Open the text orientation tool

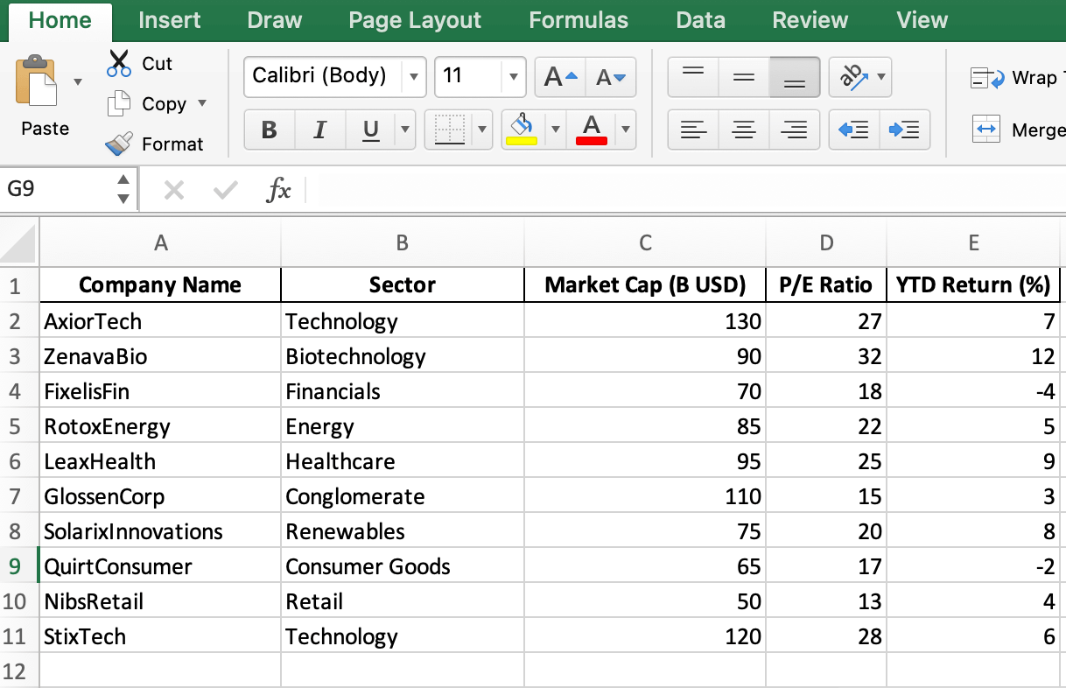[852, 77]
